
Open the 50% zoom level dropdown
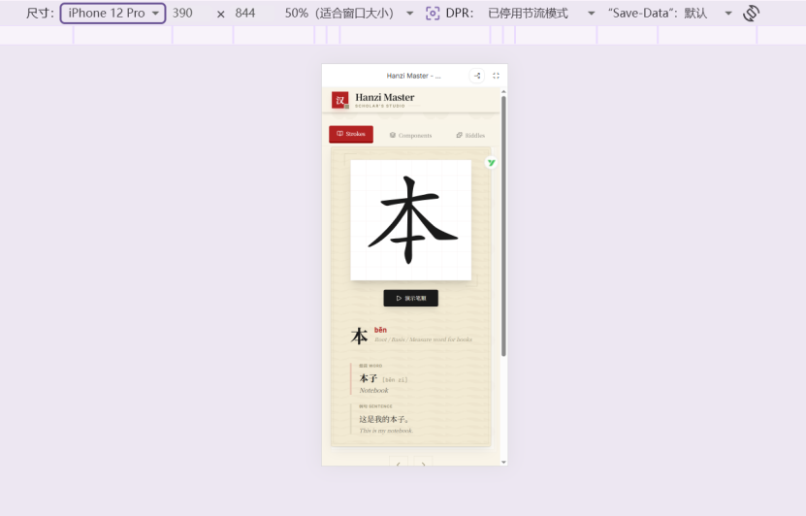tap(349, 14)
